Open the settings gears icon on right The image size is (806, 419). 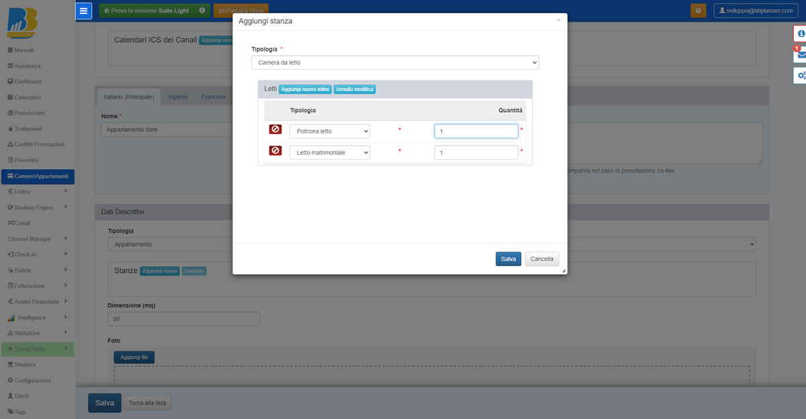(801, 76)
